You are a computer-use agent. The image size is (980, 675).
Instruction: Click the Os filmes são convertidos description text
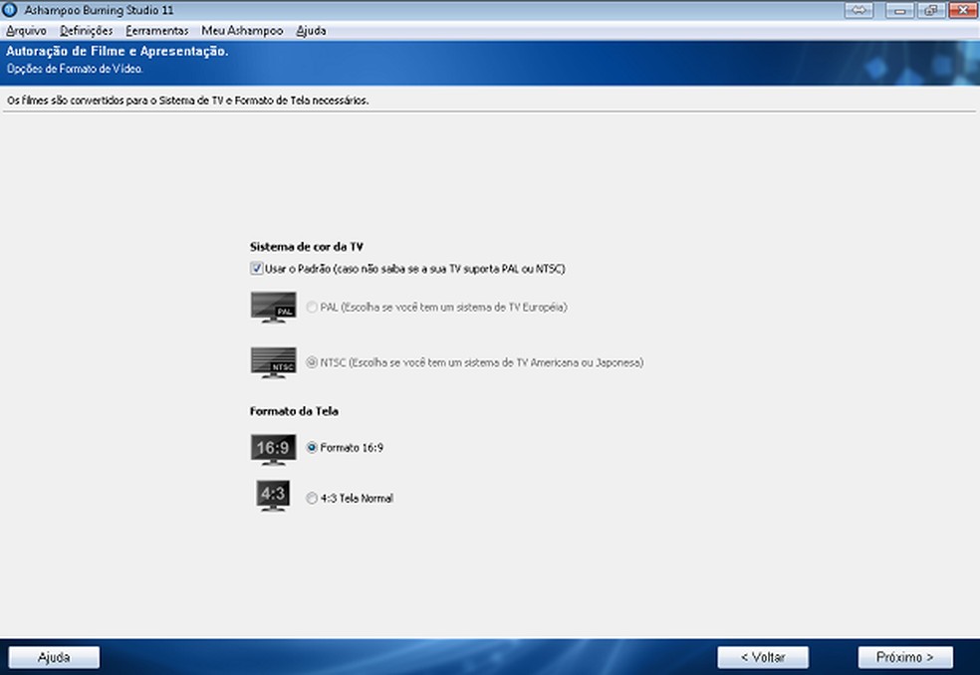(x=187, y=100)
